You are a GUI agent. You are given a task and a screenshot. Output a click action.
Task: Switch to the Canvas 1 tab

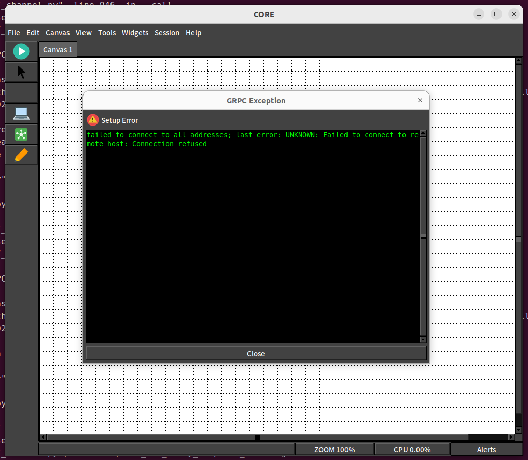click(58, 49)
